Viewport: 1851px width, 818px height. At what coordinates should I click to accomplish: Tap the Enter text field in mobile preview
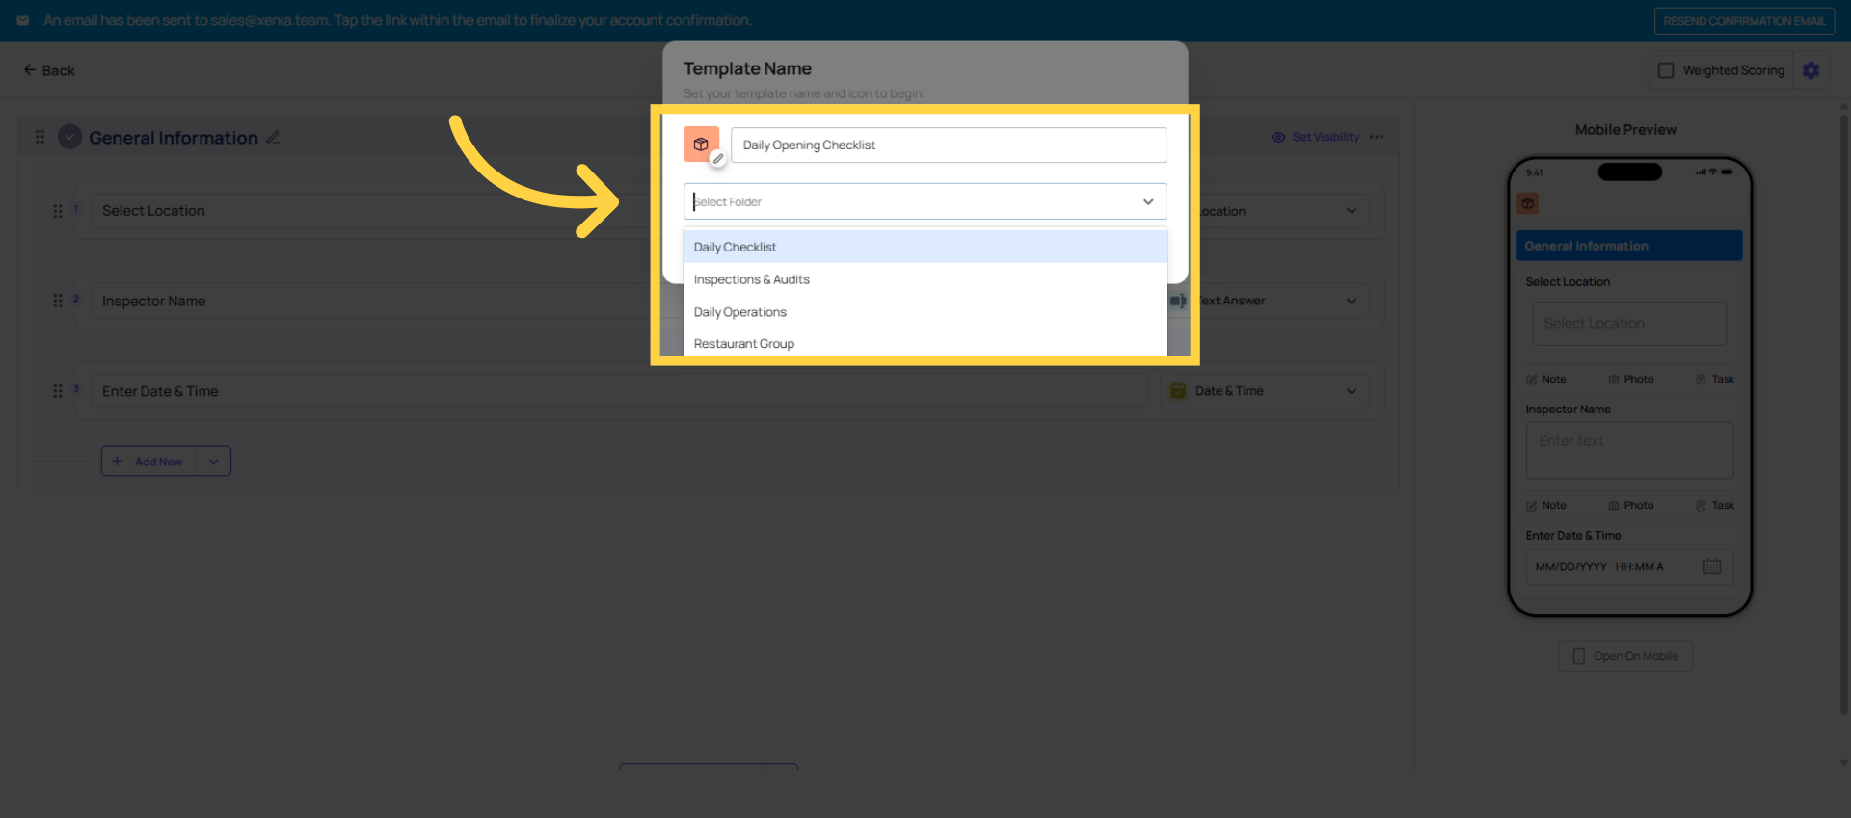click(x=1629, y=450)
